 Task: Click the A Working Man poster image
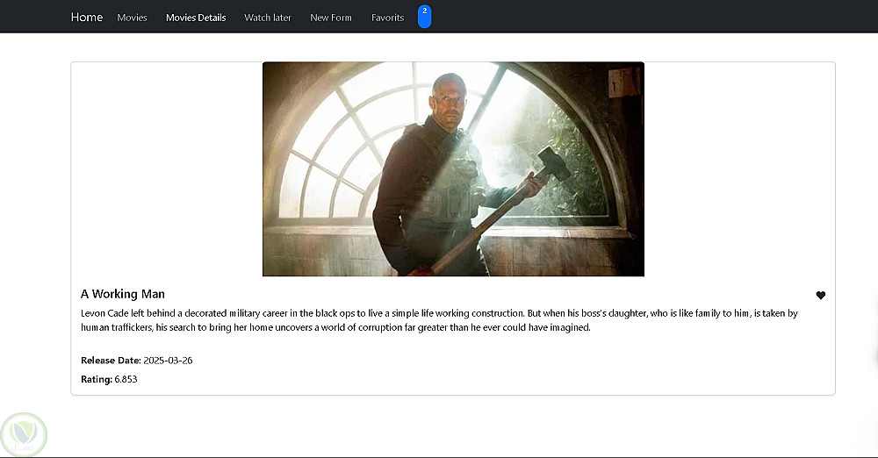click(454, 169)
